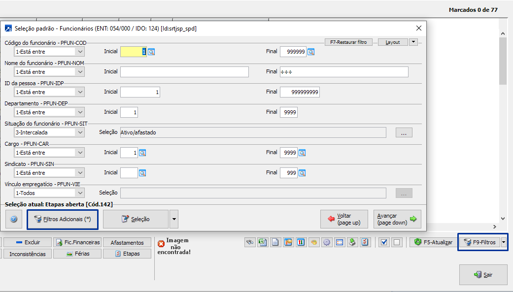Click the empty unmark-all checkbox in toolbar
Viewport: 513px width, 292px height.
[x=397, y=242]
